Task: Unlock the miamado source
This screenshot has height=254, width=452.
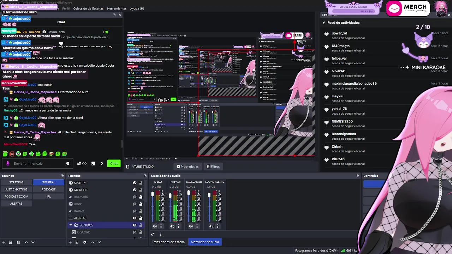Action: click(x=141, y=197)
